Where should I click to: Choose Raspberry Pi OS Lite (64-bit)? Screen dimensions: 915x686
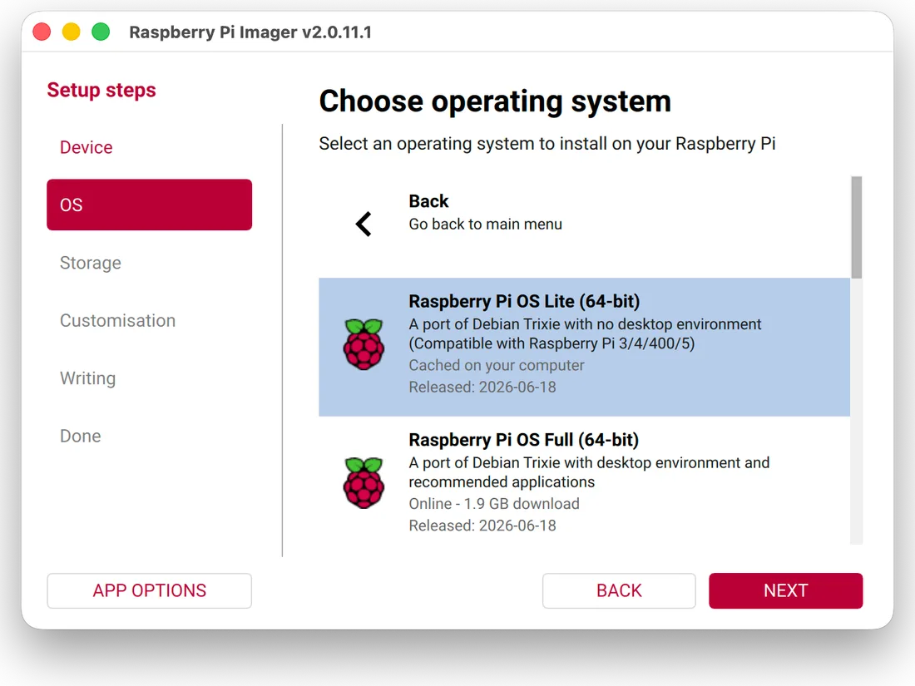584,347
